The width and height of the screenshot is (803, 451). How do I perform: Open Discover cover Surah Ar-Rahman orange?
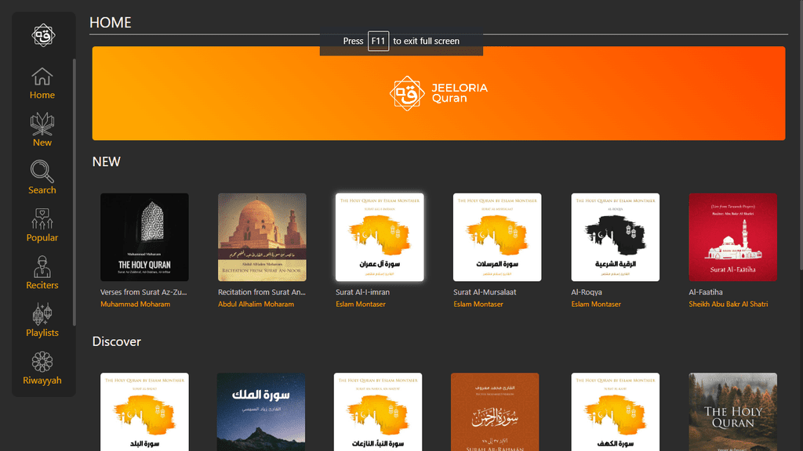[x=495, y=412]
